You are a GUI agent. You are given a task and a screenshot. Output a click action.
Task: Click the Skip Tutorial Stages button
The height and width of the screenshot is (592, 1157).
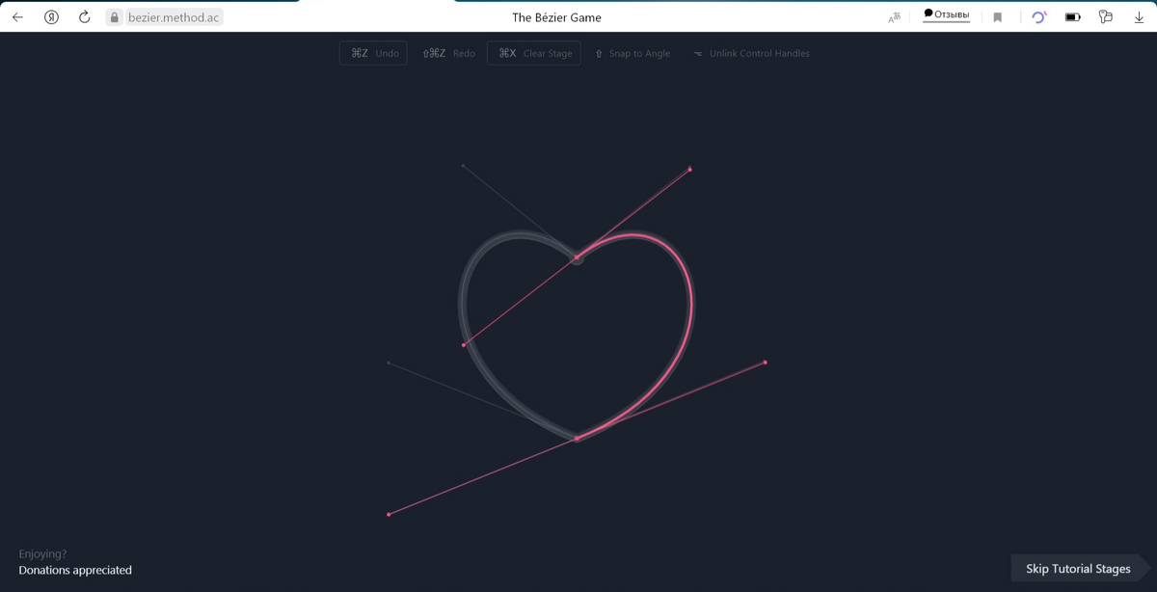click(1078, 568)
